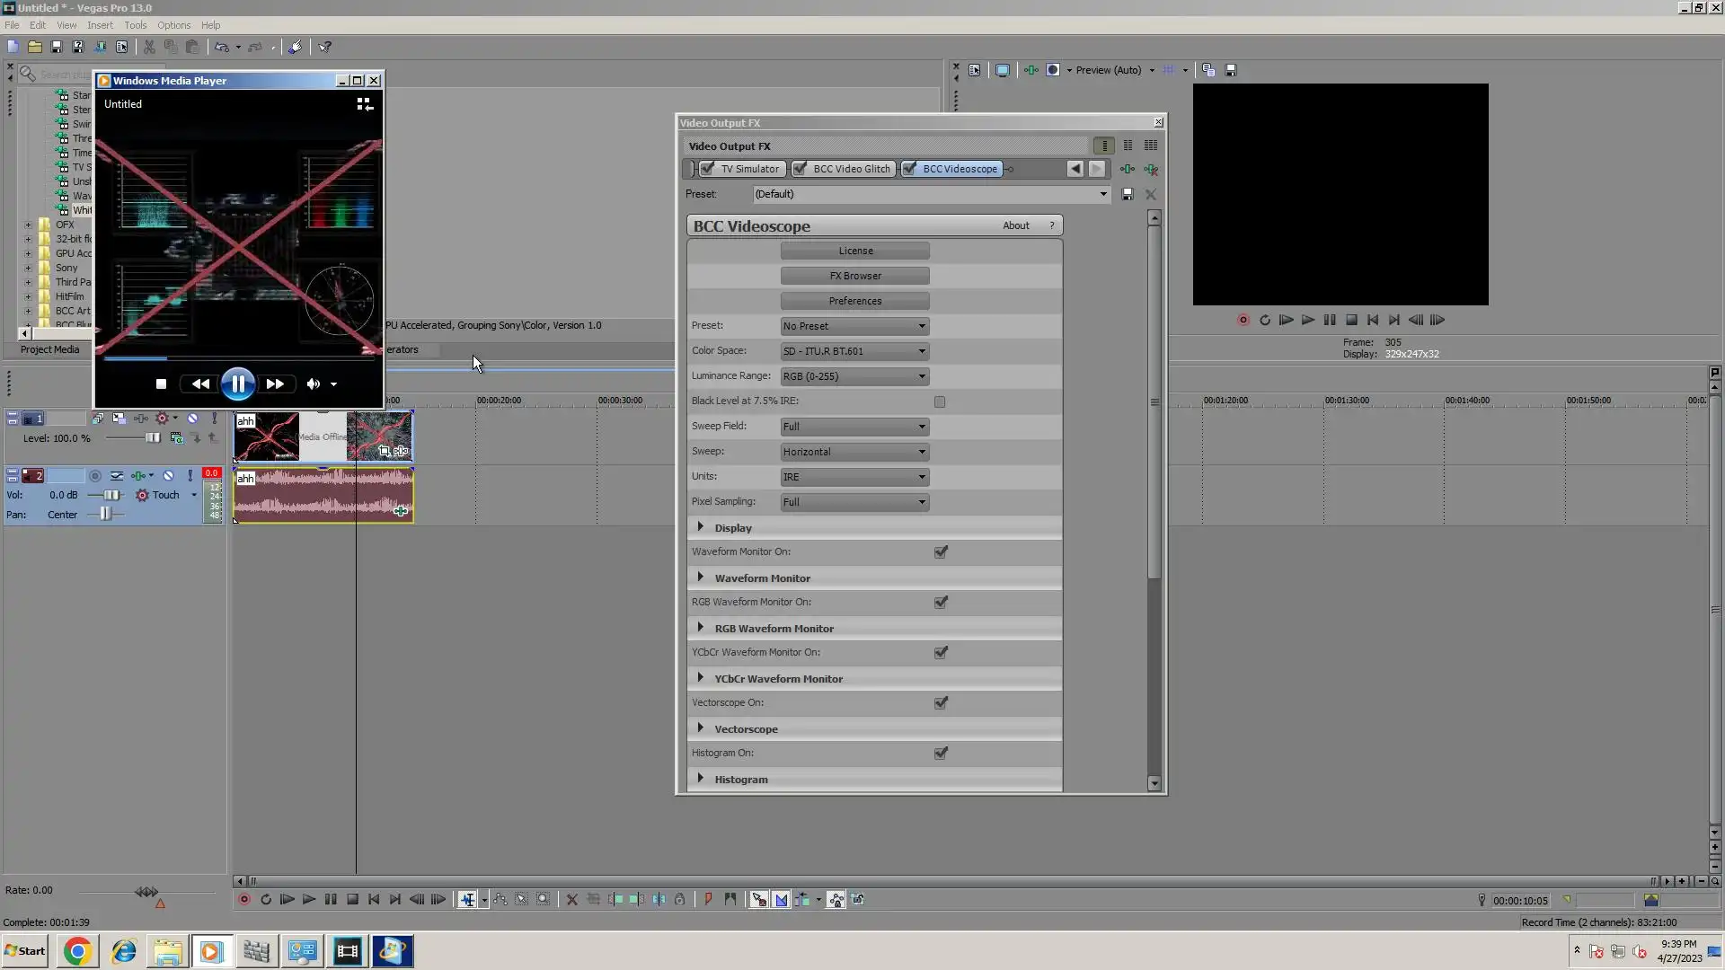Open the Color Space dropdown
Viewport: 1725px width, 970px height.
854,351
